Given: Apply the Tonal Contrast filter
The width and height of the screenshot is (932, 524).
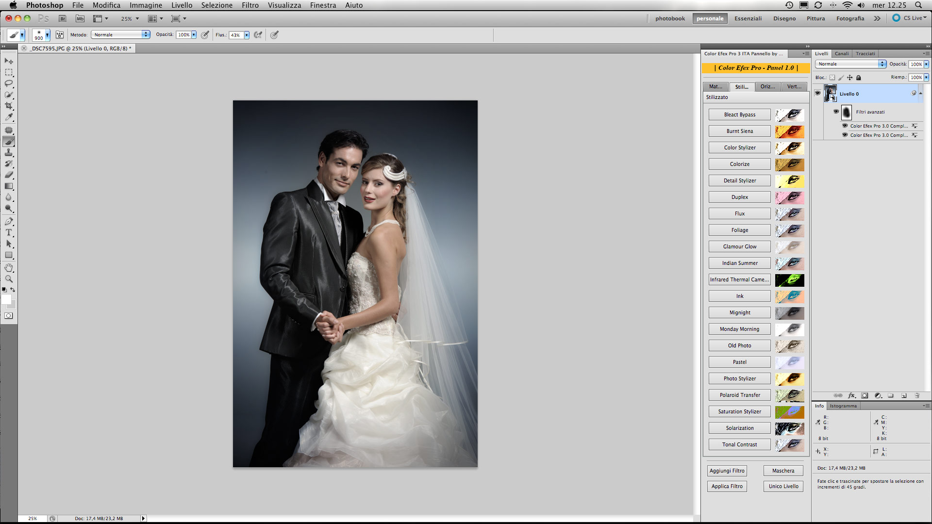Looking at the screenshot, I should 739,444.
